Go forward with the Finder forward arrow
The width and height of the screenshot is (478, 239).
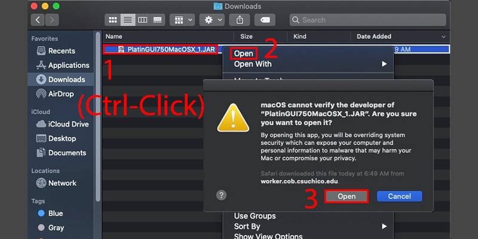pyautogui.click(x=52, y=20)
